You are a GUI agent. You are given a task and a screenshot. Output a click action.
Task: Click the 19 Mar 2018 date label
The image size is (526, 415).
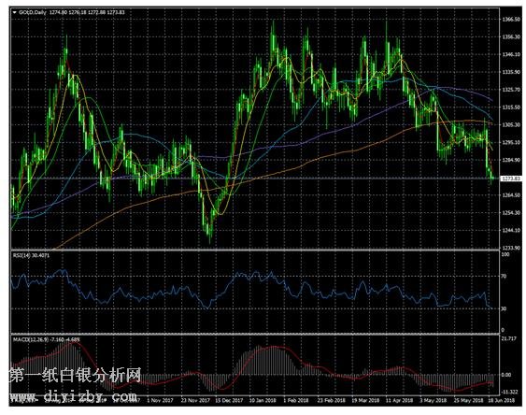click(x=365, y=400)
